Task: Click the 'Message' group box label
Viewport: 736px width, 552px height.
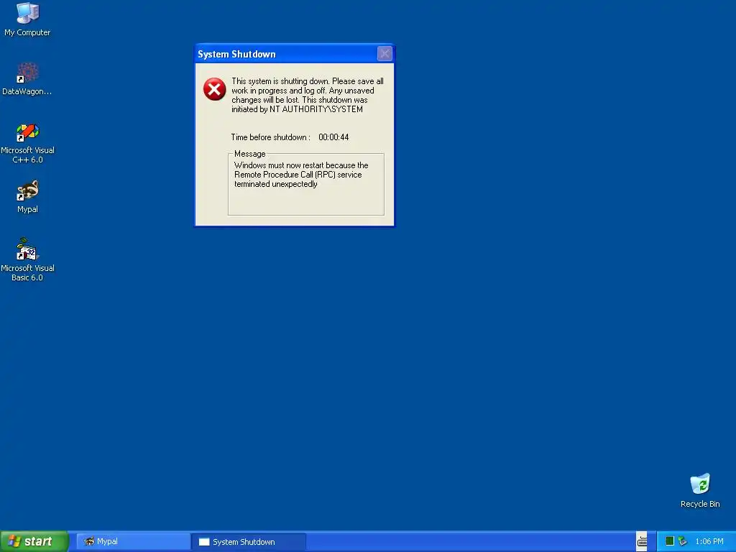Action: pyautogui.click(x=249, y=154)
